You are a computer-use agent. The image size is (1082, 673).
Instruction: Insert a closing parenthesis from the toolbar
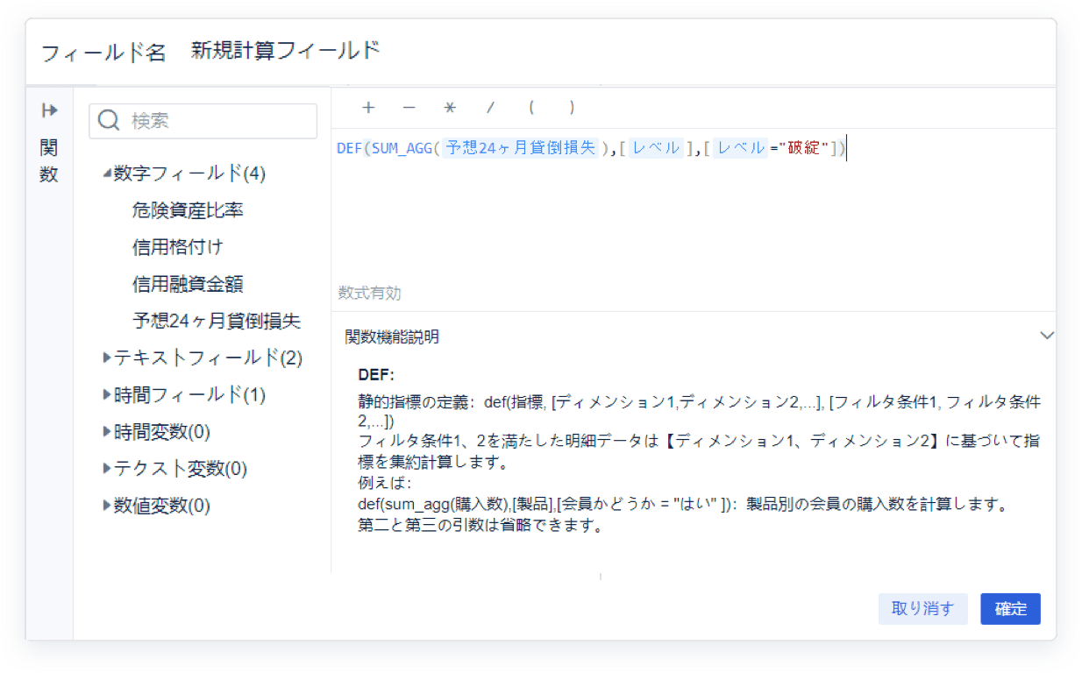pos(572,107)
